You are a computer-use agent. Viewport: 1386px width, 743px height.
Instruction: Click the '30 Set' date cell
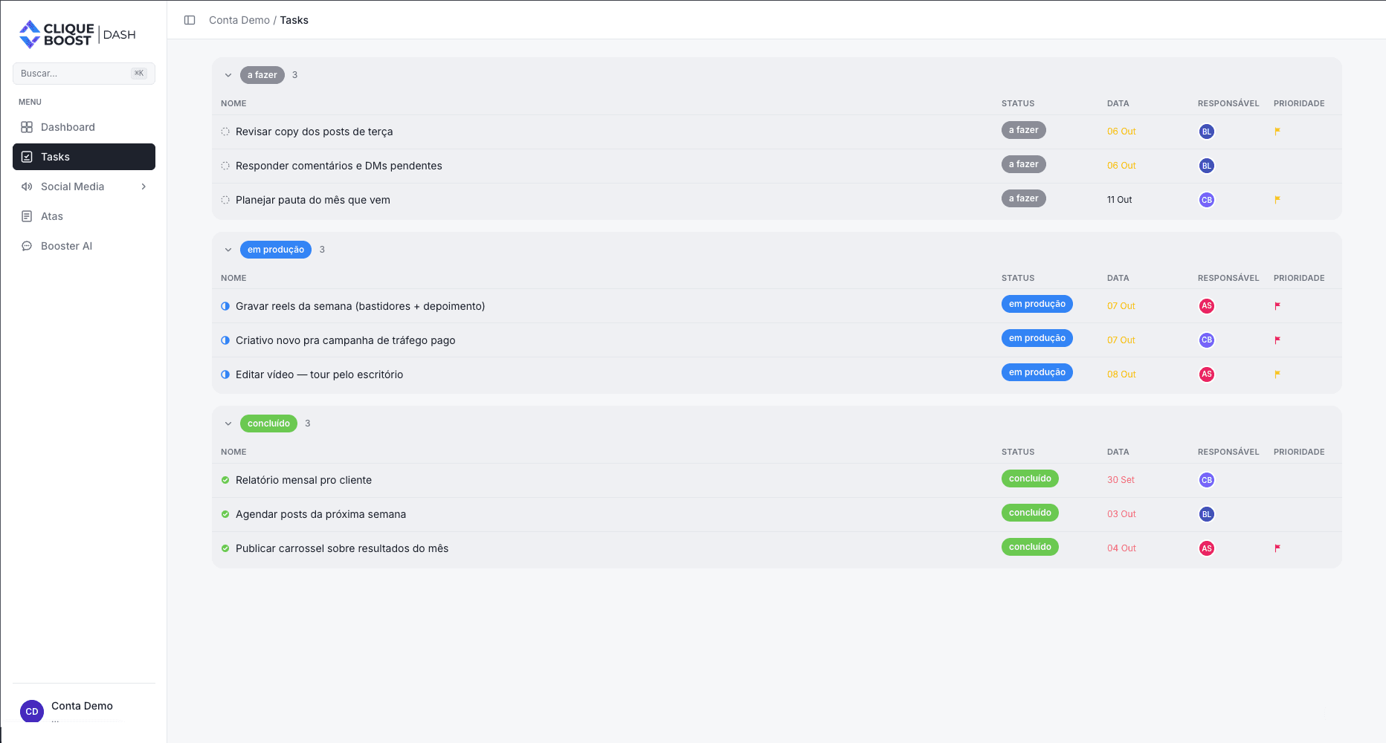(1121, 480)
